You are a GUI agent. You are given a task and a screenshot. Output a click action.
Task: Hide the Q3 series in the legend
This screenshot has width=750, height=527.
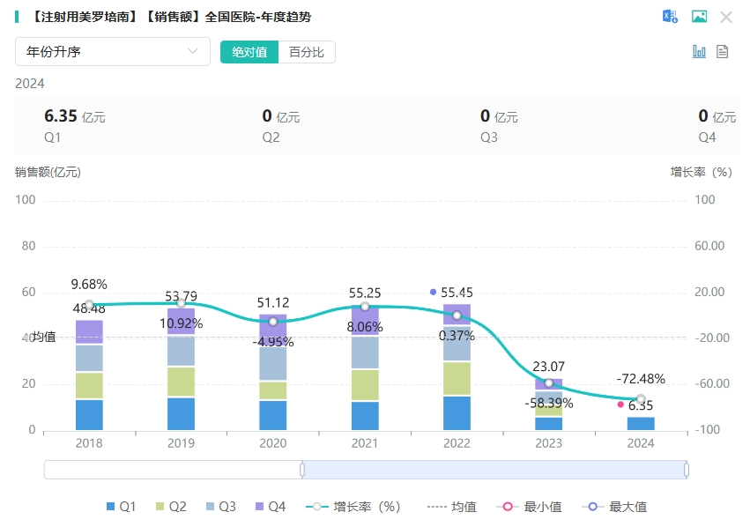pyautogui.click(x=220, y=507)
